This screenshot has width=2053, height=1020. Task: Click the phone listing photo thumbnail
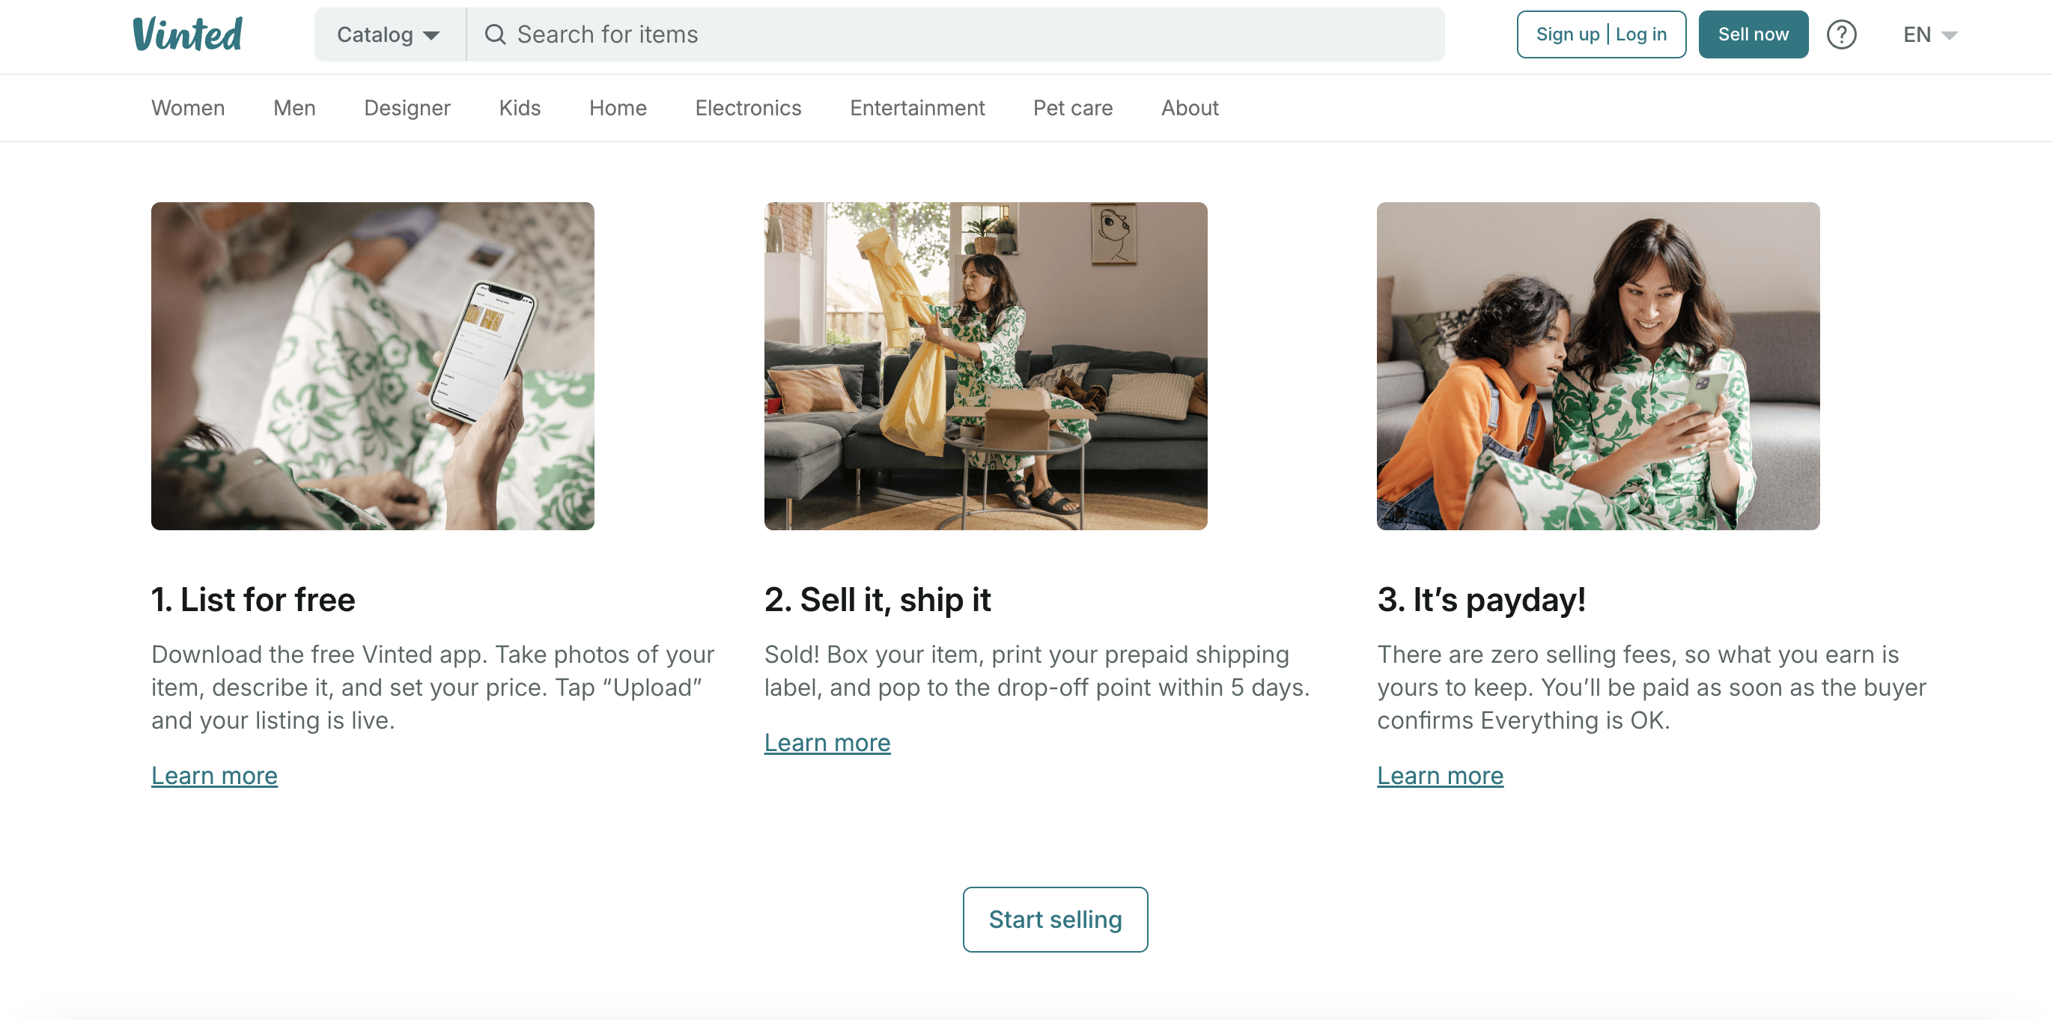point(373,365)
